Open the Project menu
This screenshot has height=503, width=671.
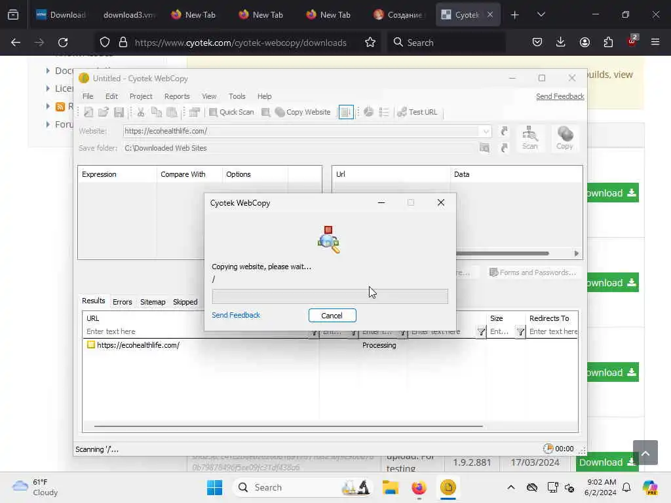coord(141,96)
